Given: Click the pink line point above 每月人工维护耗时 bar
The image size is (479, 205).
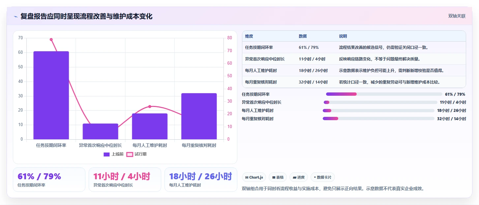Looking at the screenshot, I should point(150,106).
